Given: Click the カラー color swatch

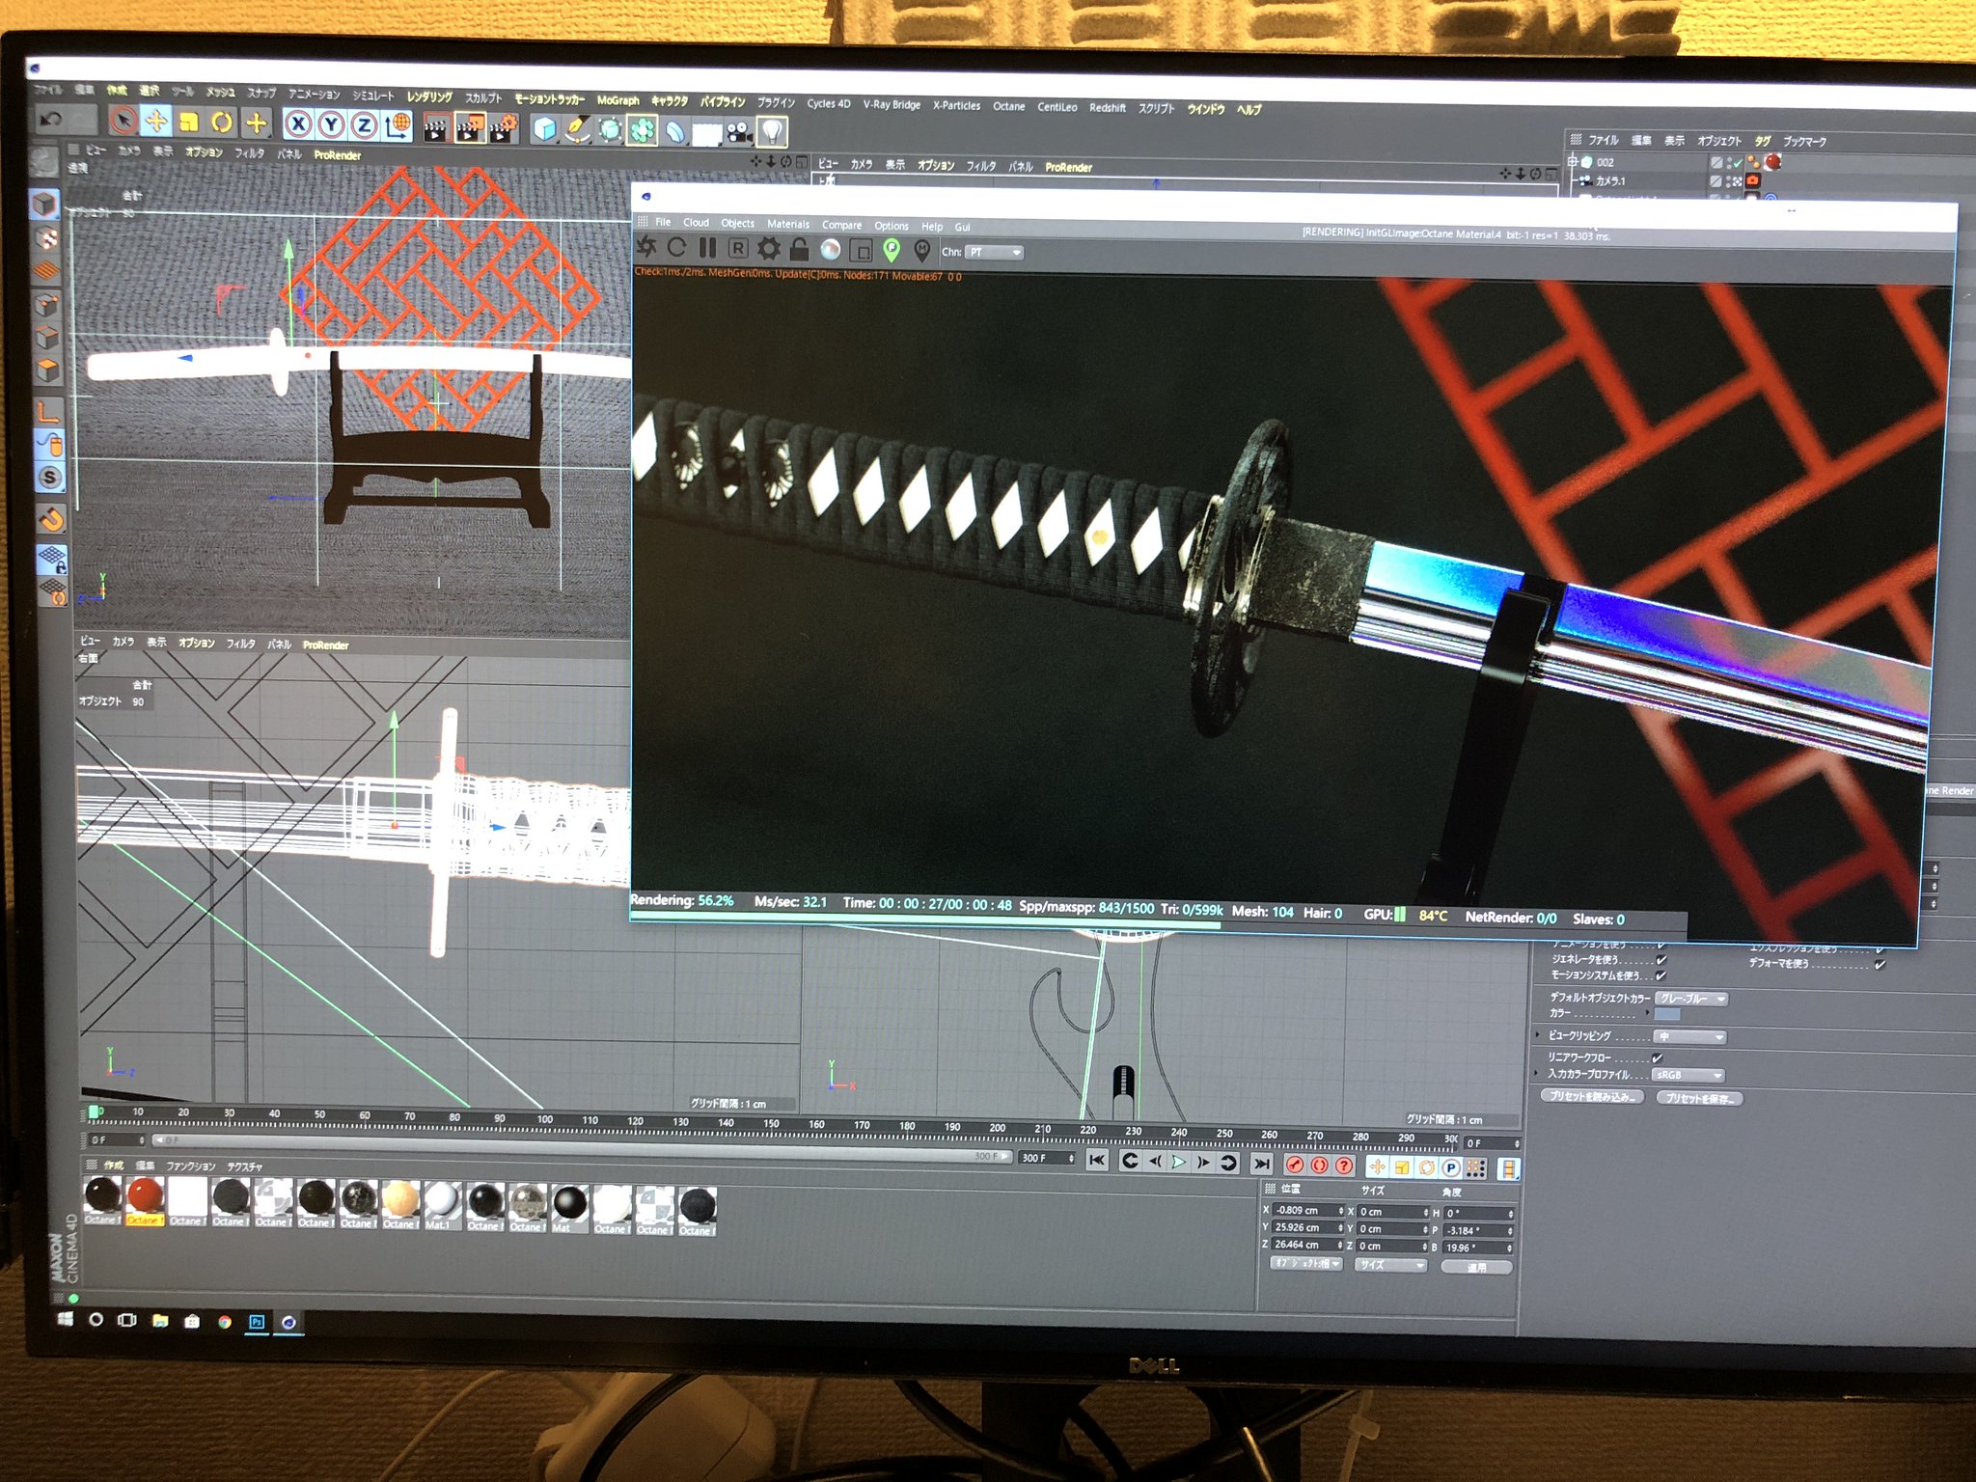Looking at the screenshot, I should (x=1667, y=1015).
